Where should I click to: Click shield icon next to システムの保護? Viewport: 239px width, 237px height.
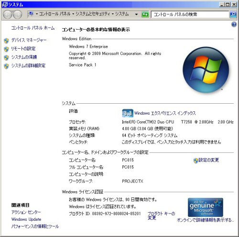[6, 58]
